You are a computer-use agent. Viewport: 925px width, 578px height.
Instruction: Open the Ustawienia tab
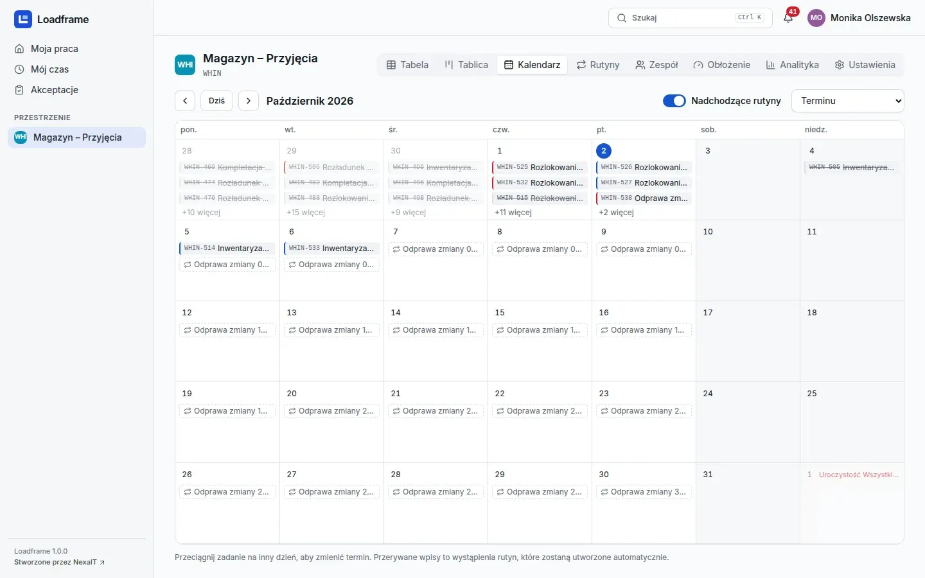[865, 65]
